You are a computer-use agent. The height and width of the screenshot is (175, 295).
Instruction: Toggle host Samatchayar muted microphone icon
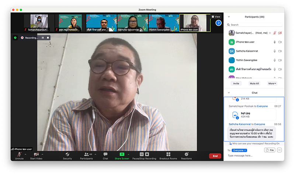(274, 33)
